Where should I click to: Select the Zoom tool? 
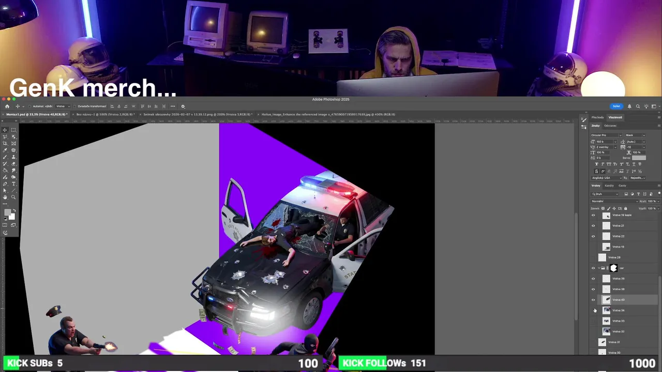coord(13,197)
